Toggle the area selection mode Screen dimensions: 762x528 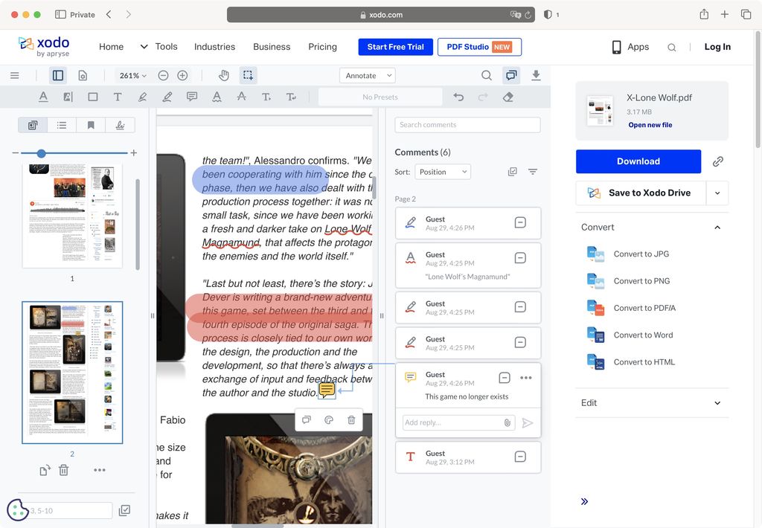click(x=248, y=75)
